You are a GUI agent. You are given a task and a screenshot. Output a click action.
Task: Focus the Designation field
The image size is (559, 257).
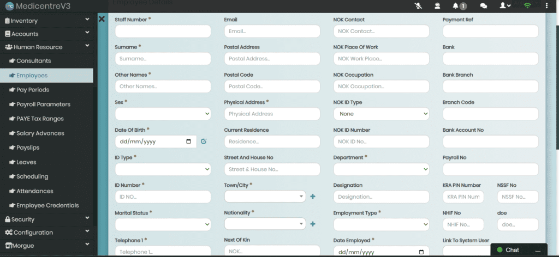[382, 197]
